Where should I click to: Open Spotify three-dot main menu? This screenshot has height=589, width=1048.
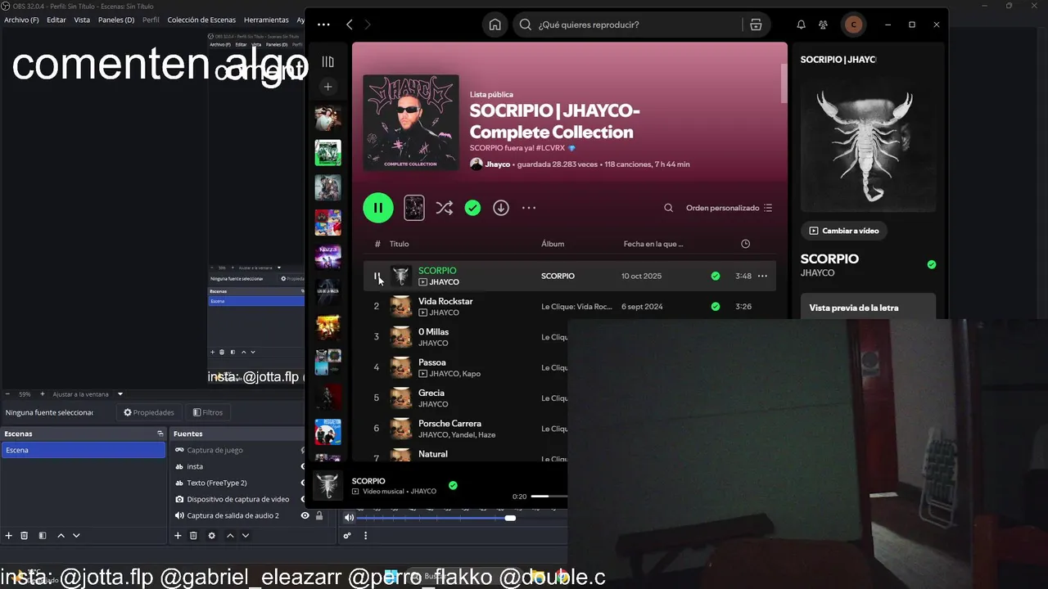[323, 25]
